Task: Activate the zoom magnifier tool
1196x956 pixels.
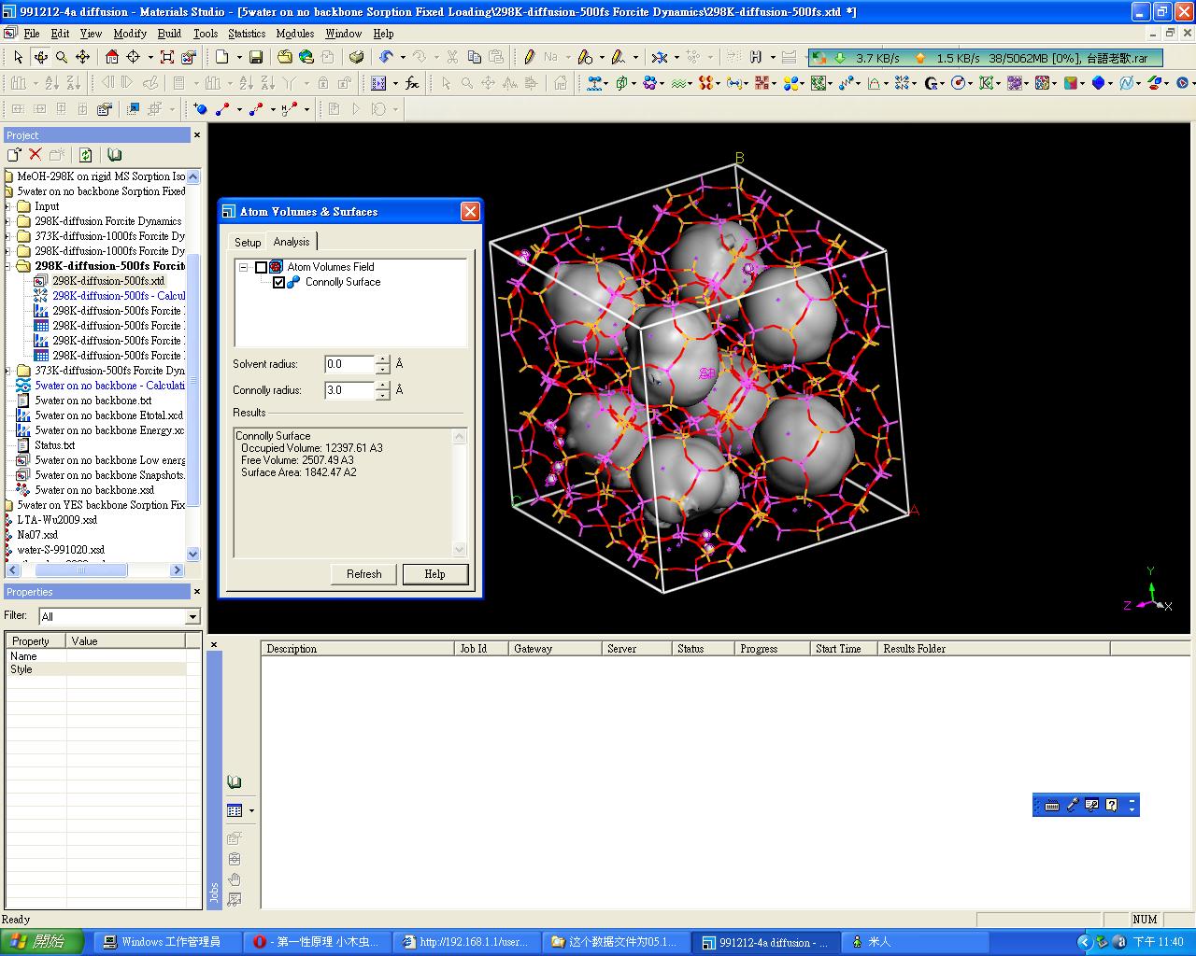Action: (62, 57)
